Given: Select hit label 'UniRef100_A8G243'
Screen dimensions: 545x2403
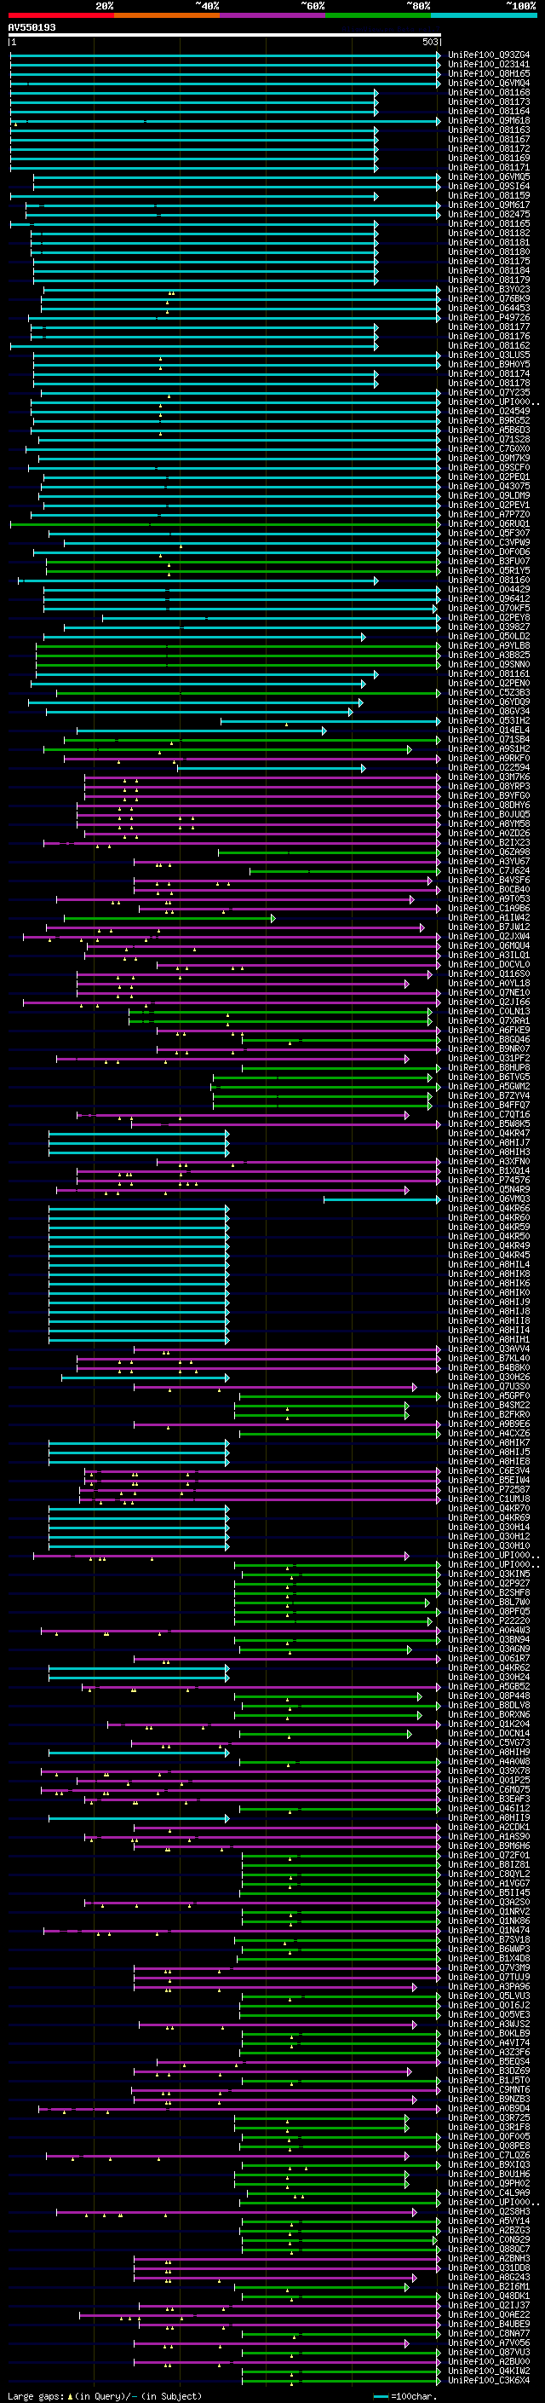Looking at the screenshot, I should pos(489,2277).
